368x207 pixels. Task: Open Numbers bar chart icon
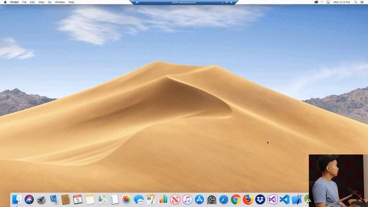163,200
